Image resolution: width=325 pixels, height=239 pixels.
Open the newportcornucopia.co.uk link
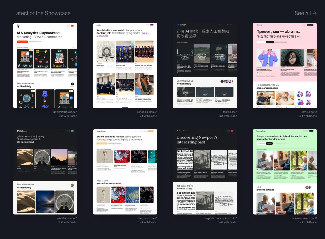[220, 218]
